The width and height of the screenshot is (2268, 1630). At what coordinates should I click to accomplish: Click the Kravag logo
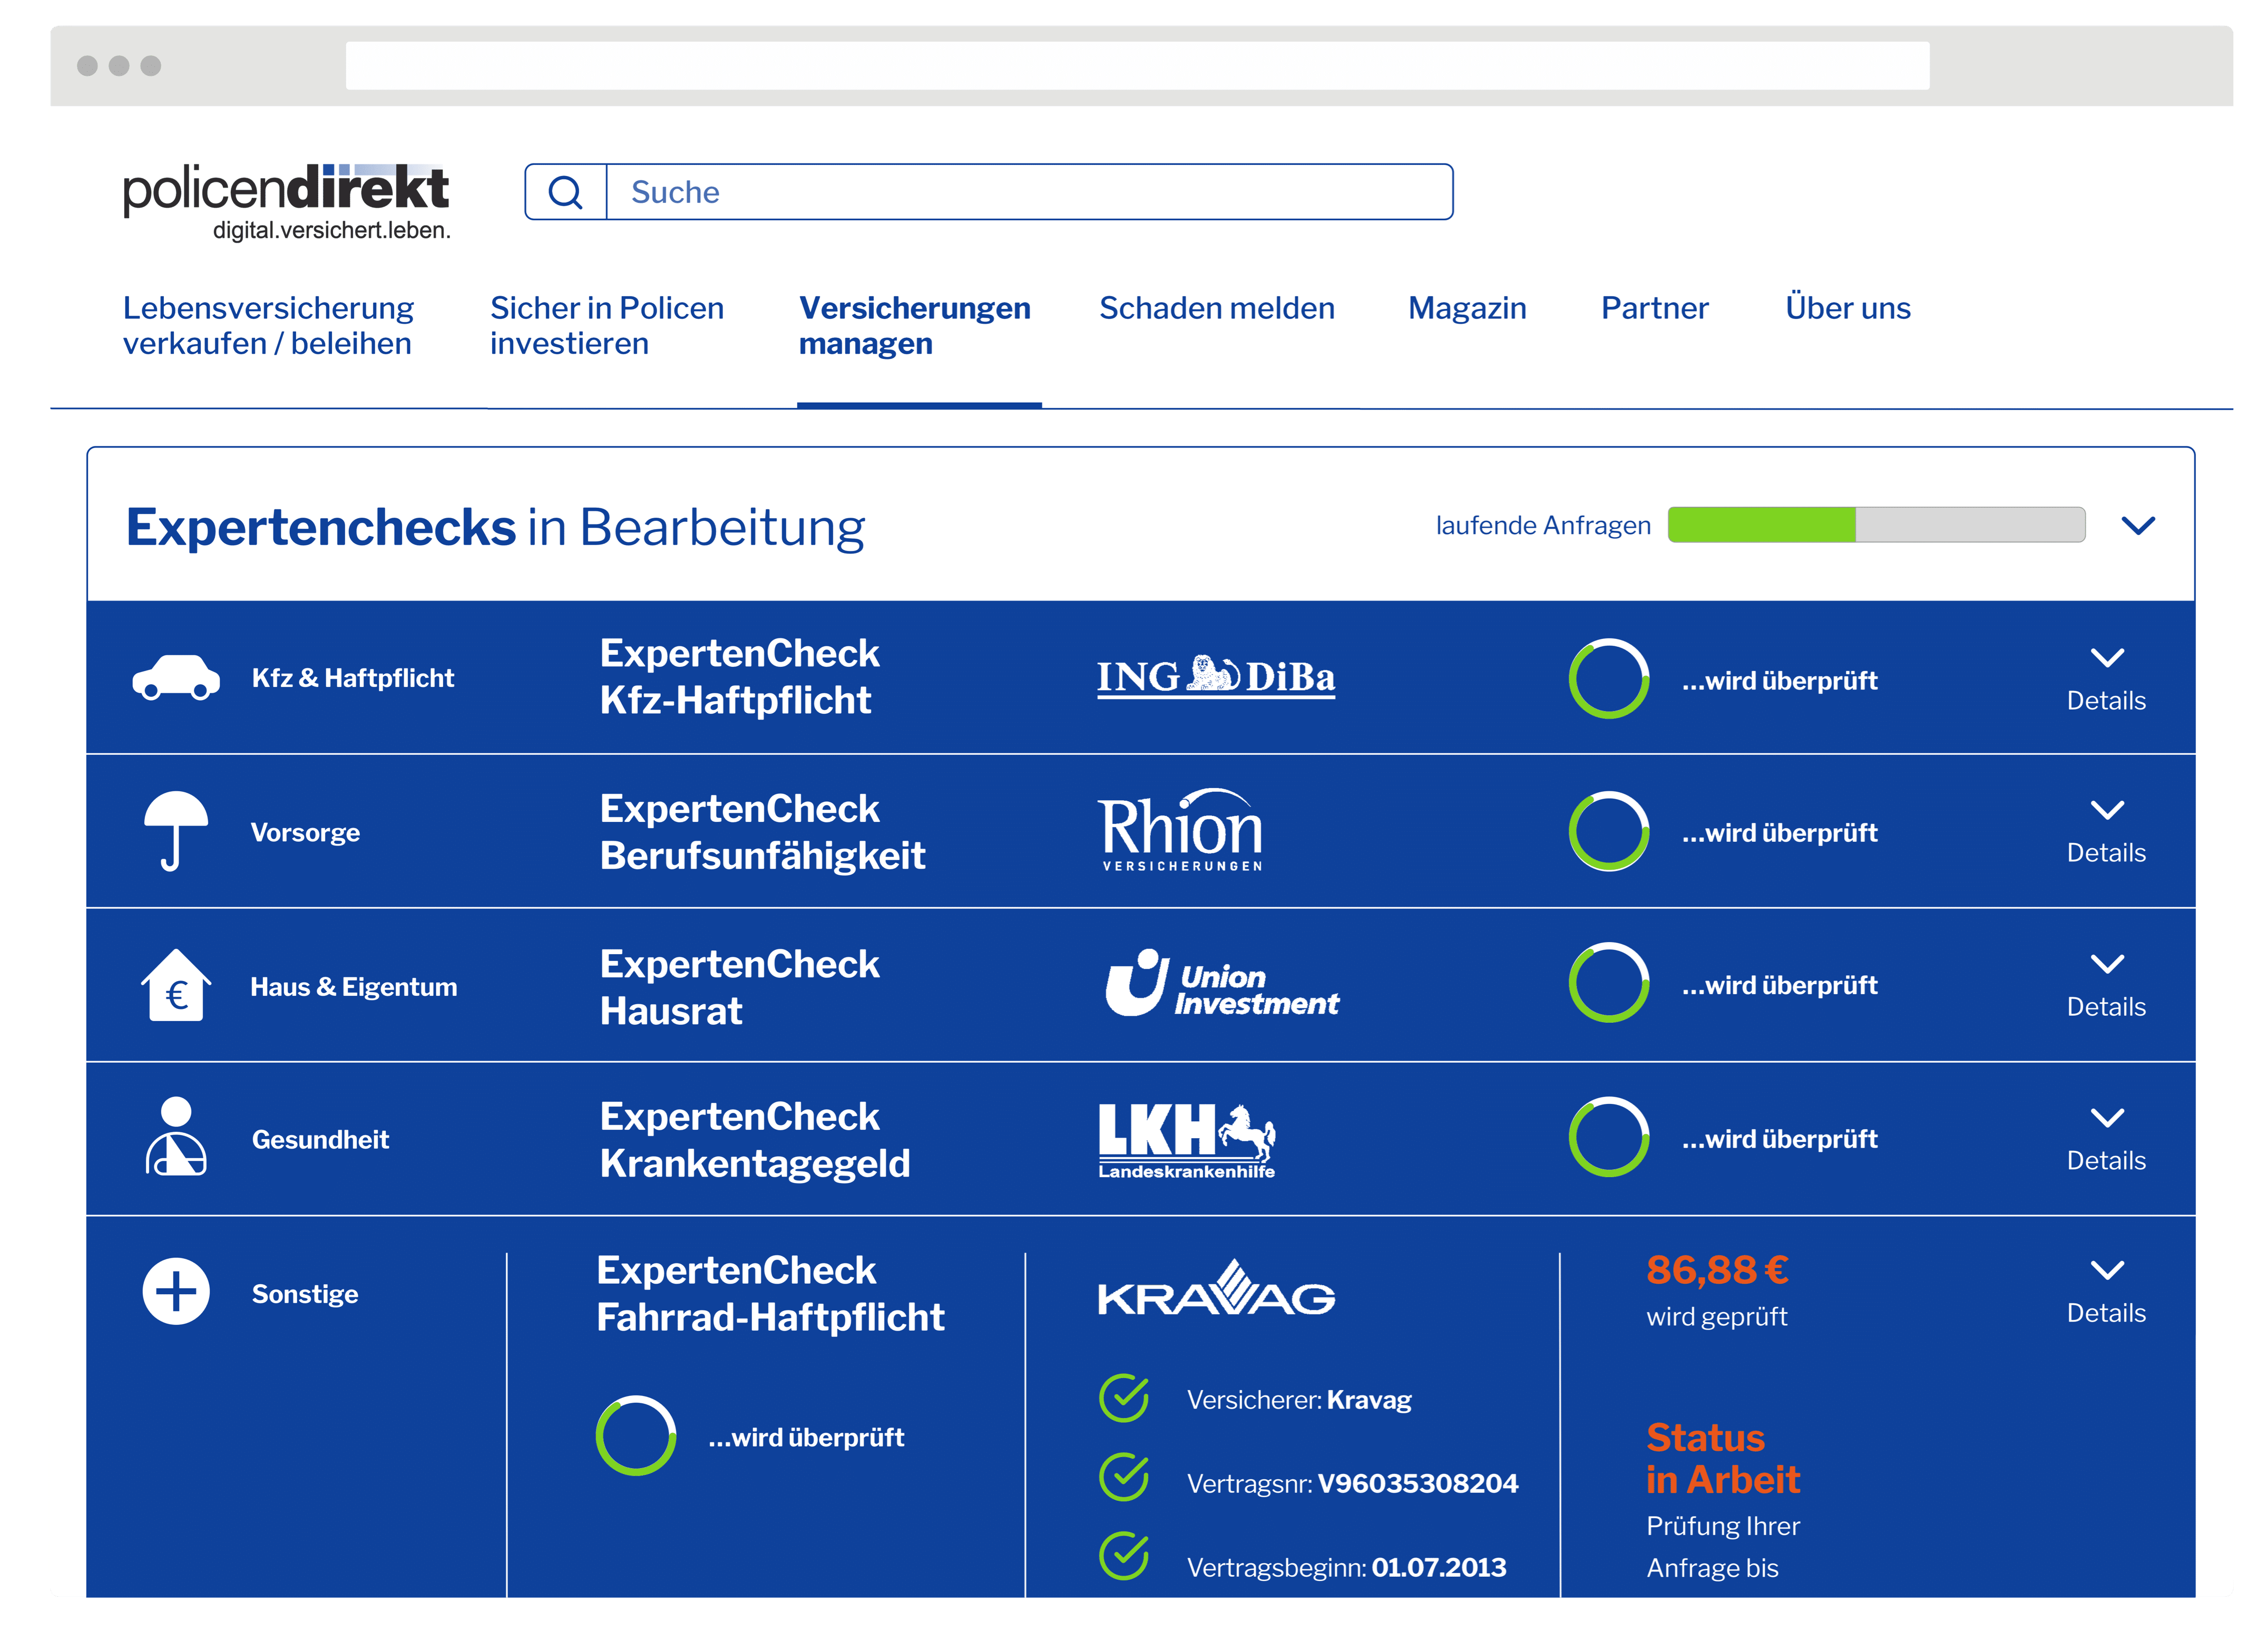pyautogui.click(x=1216, y=1288)
